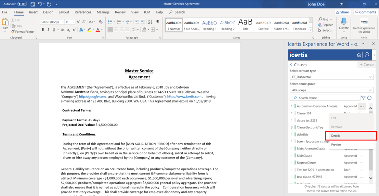Screen dimensions: 379x196
Task: Open the https://www.icertis.com hyperlink in document
Action: click(x=184, y=97)
